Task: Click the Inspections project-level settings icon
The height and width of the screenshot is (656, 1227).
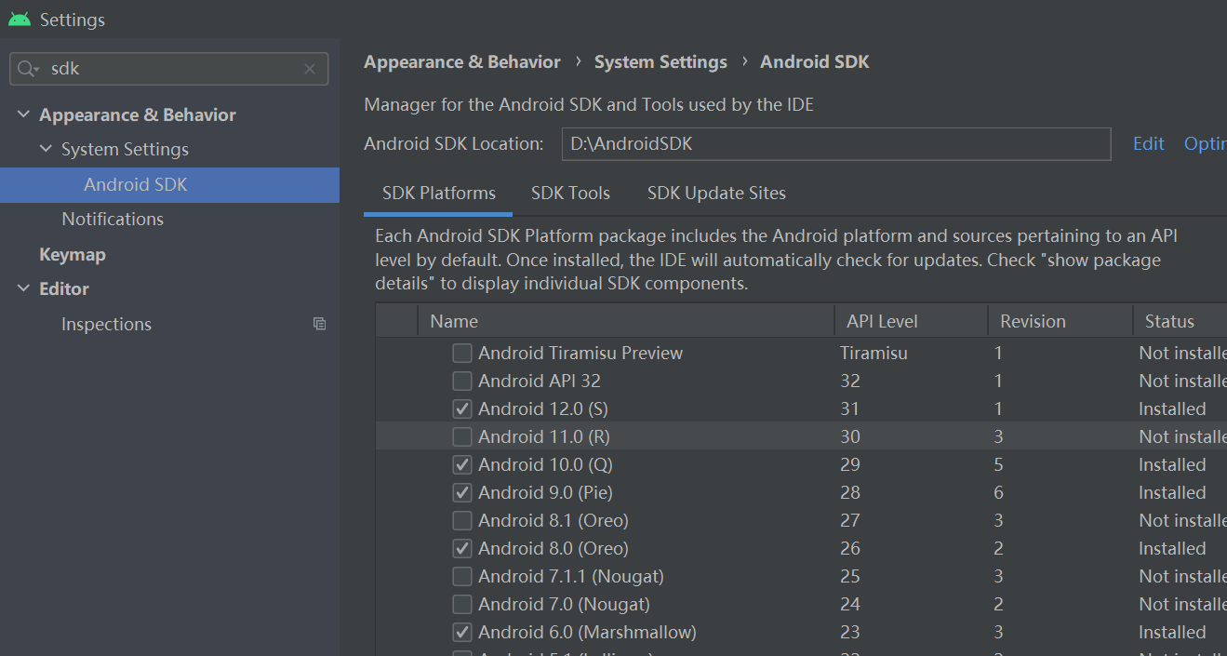Action: point(319,324)
